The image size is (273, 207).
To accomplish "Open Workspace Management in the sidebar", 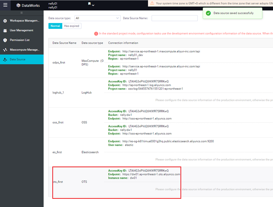I will (x=22, y=20).
